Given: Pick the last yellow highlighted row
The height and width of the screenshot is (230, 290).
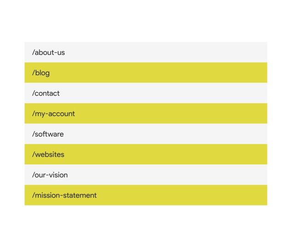Looking at the screenshot, I should (146, 195).
